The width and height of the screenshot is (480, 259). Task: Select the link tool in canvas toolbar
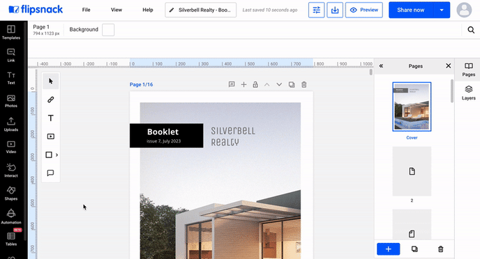(50, 100)
